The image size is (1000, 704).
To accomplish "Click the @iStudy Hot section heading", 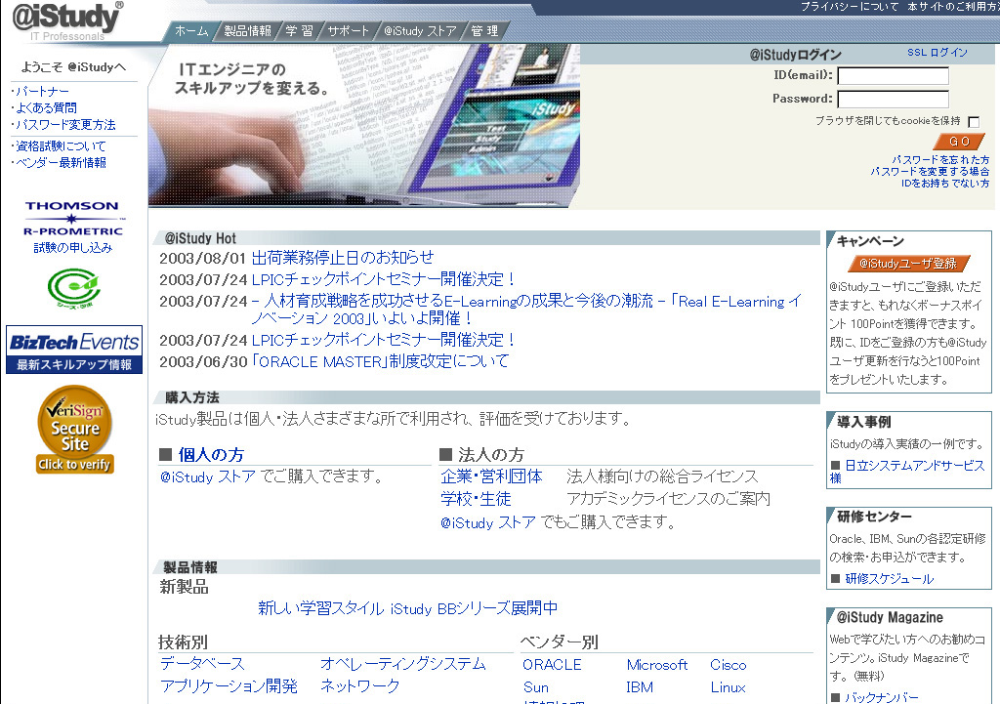I will tap(200, 238).
